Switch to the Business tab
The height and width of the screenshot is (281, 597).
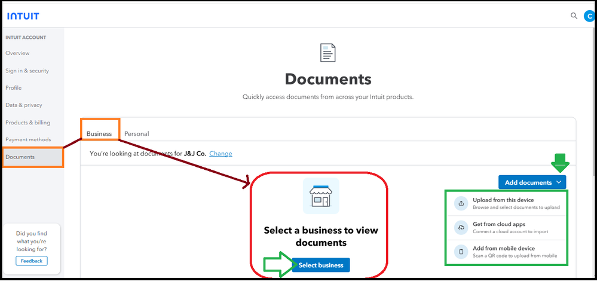click(x=99, y=134)
